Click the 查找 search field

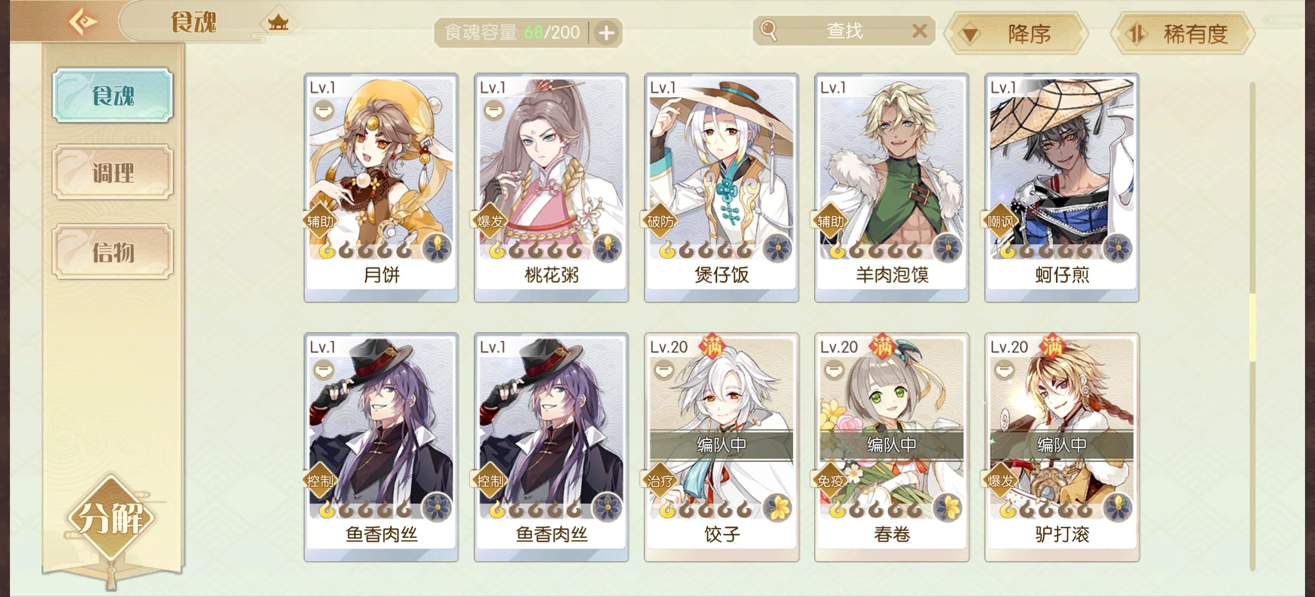pos(844,30)
